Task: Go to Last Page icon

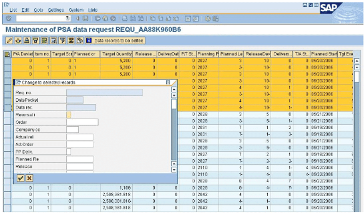Action: tap(176, 18)
